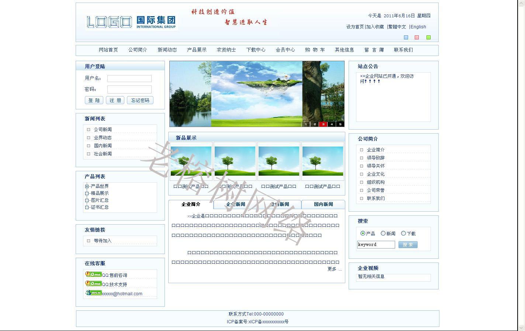
Task: Open 等待加入 friendly link
Action: pyautogui.click(x=103, y=241)
